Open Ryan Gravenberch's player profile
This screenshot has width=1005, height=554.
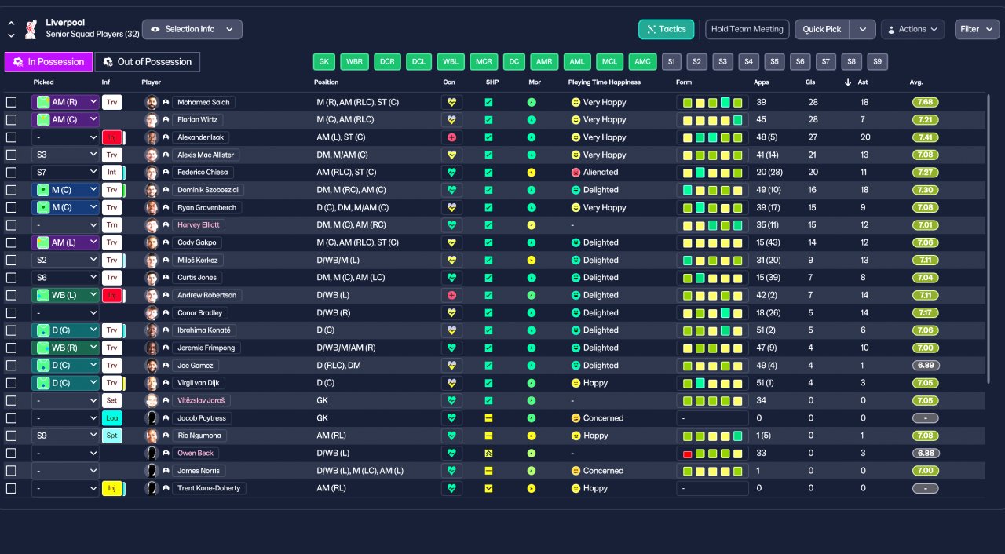point(206,208)
